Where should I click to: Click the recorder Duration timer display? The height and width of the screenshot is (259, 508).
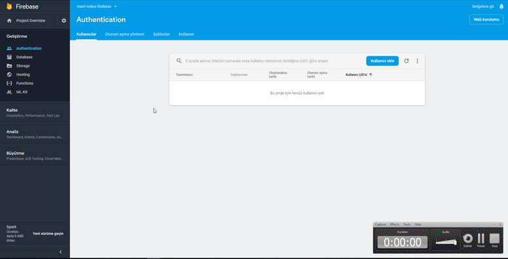click(402, 242)
